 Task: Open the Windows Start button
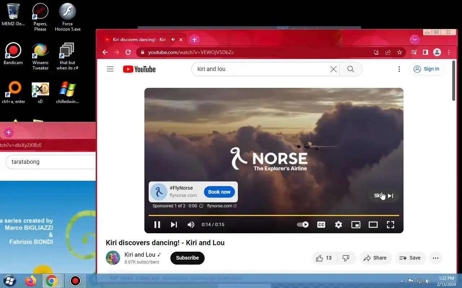click(10, 281)
